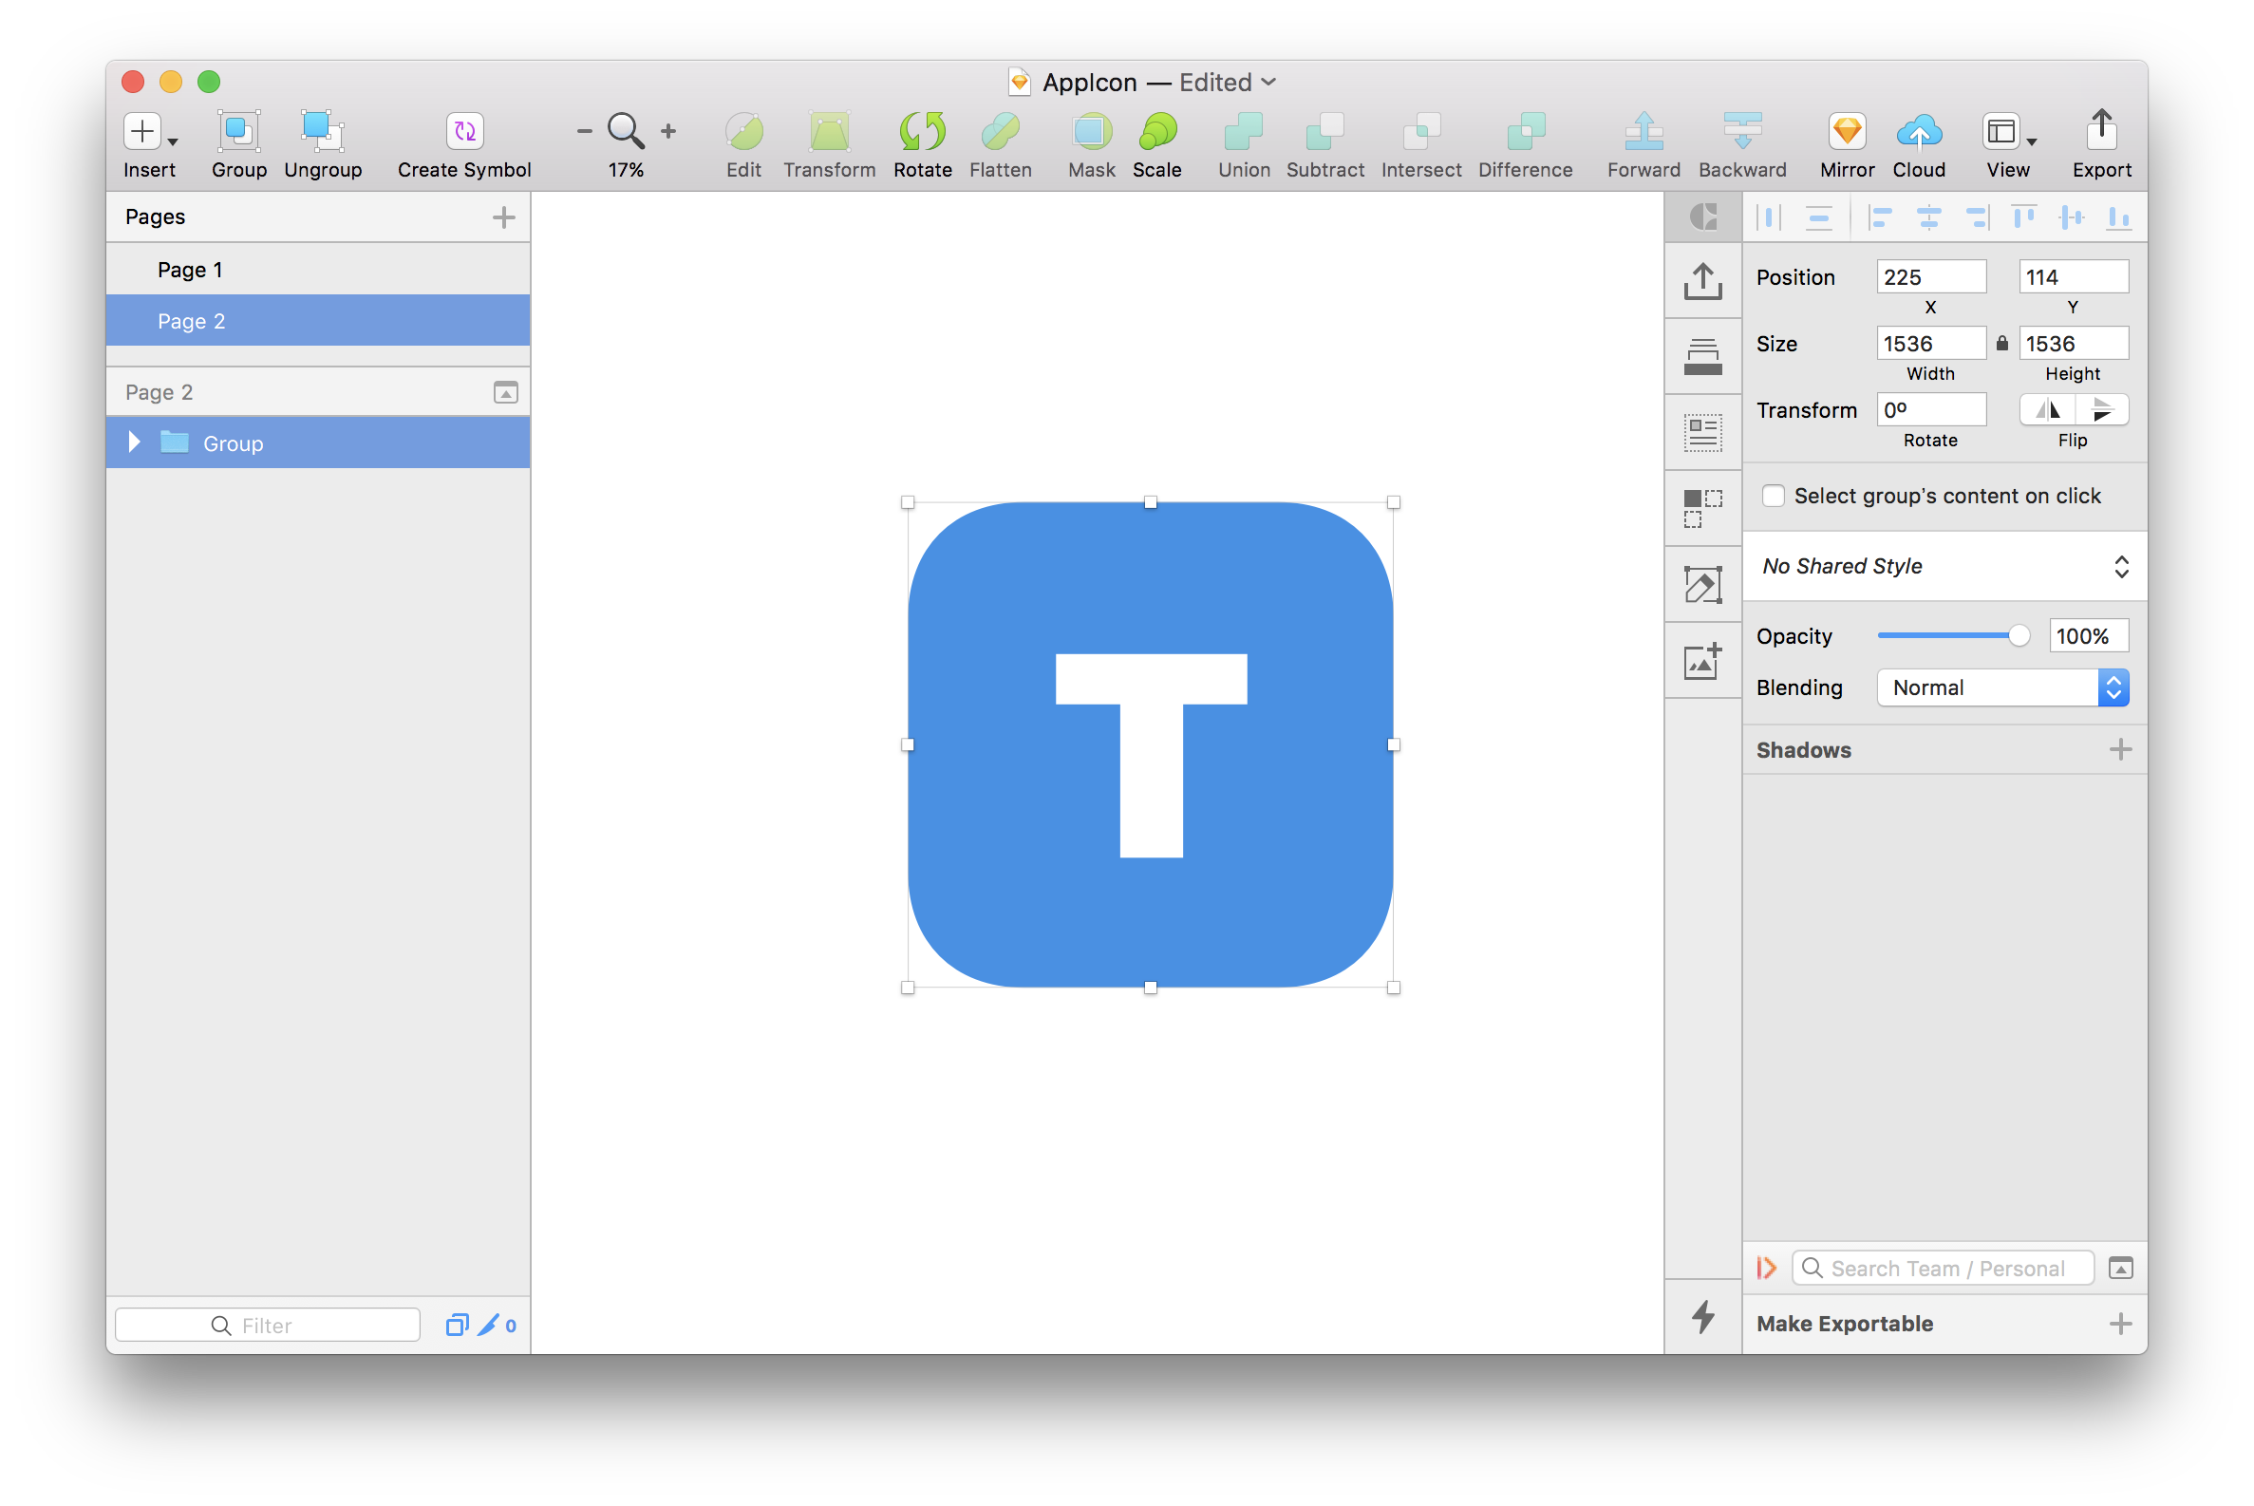Click the Scale tool icon
The height and width of the screenshot is (1506, 2254).
1156,132
